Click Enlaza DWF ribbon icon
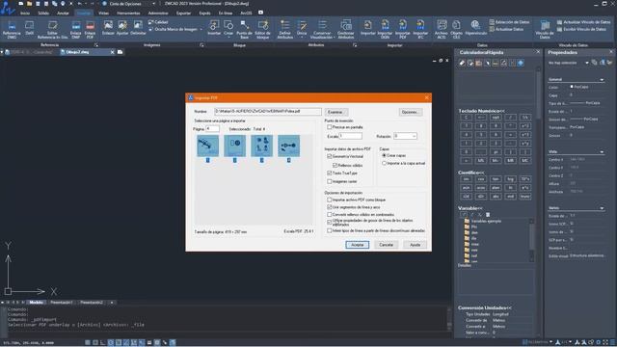Image resolution: width=617 pixels, height=347 pixels. [76, 30]
